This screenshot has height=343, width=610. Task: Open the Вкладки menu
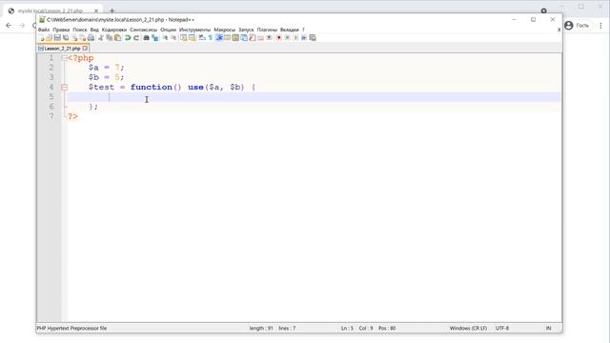point(290,30)
